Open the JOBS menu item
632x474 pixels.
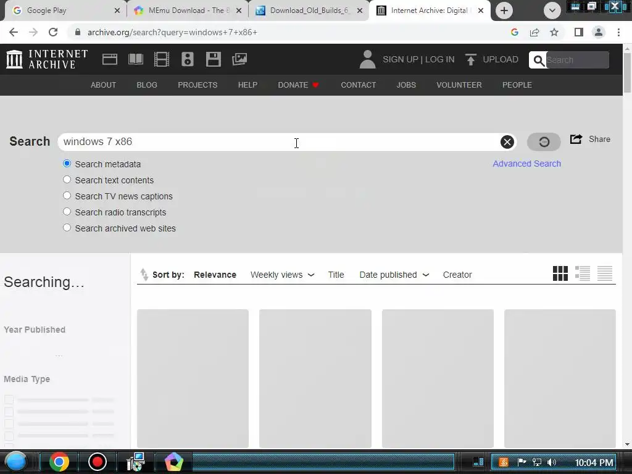point(406,85)
